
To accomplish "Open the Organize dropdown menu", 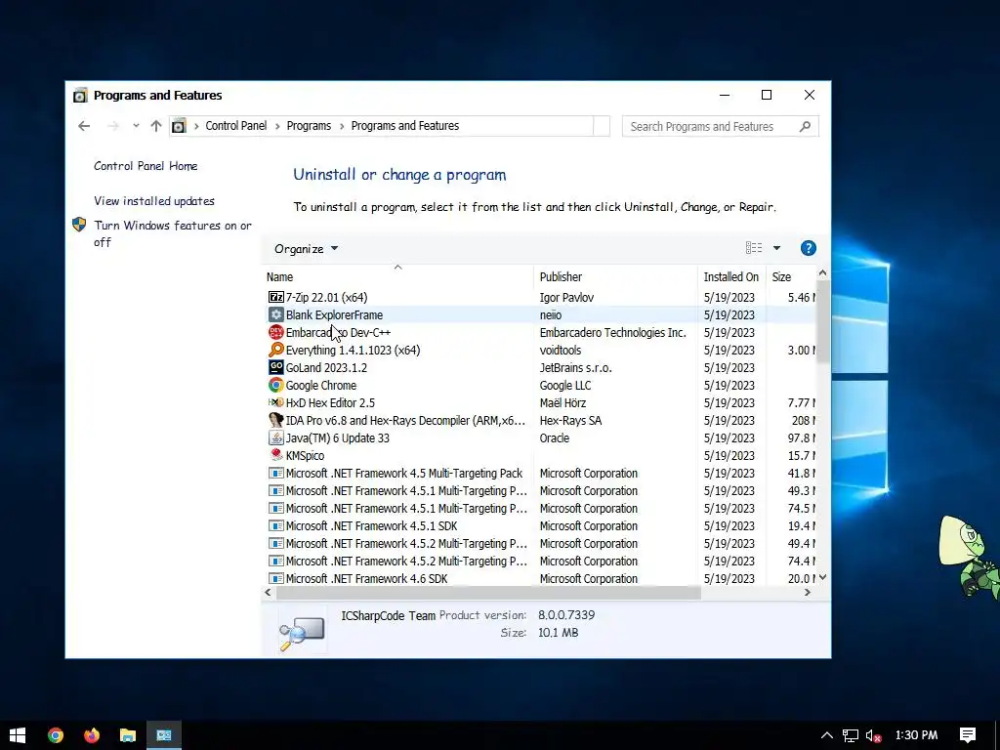I will pyautogui.click(x=306, y=249).
